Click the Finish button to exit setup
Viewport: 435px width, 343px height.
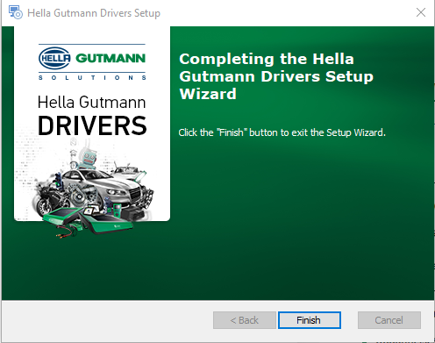(x=310, y=320)
